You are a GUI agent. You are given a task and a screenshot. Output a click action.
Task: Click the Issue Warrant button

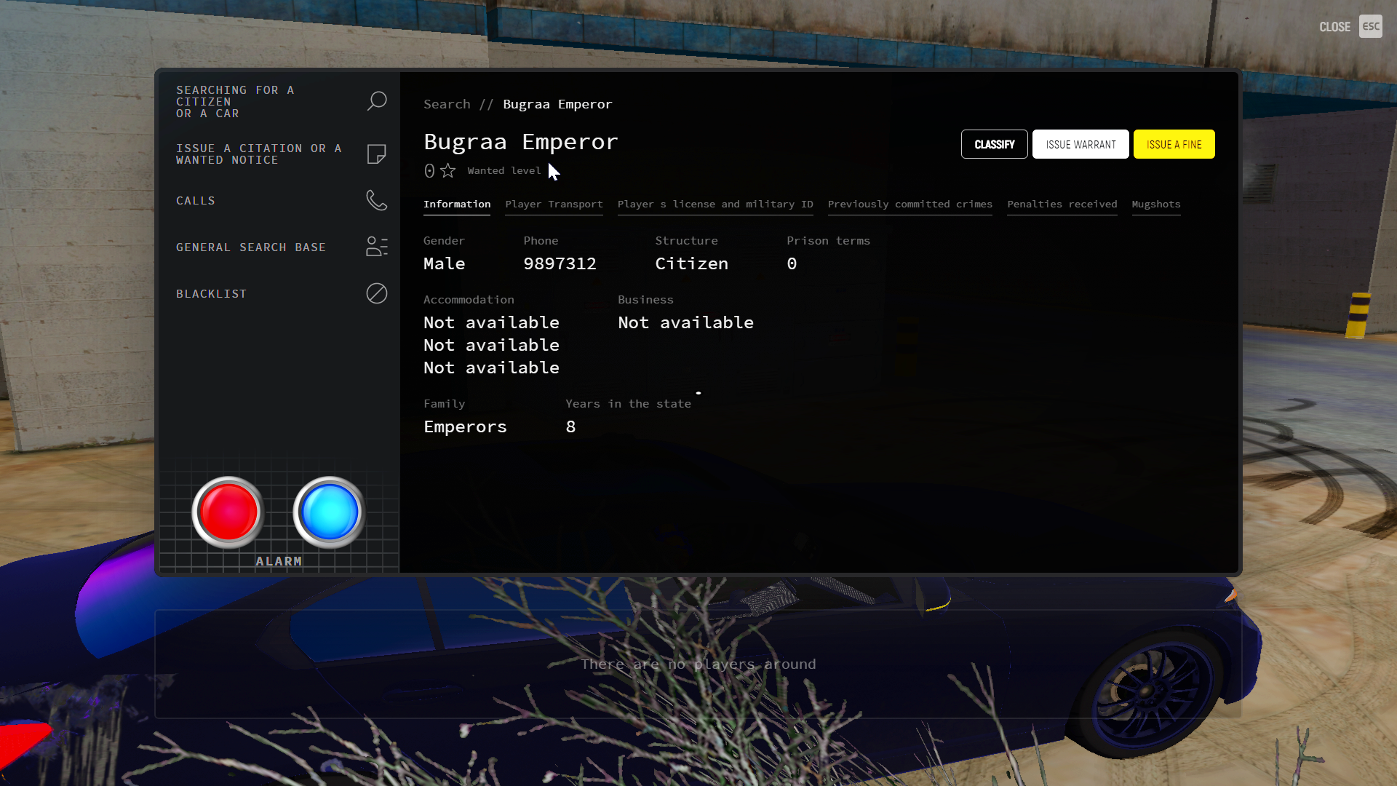[1080, 144]
